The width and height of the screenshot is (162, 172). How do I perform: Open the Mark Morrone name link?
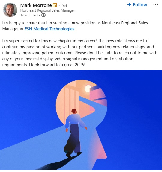36,5
